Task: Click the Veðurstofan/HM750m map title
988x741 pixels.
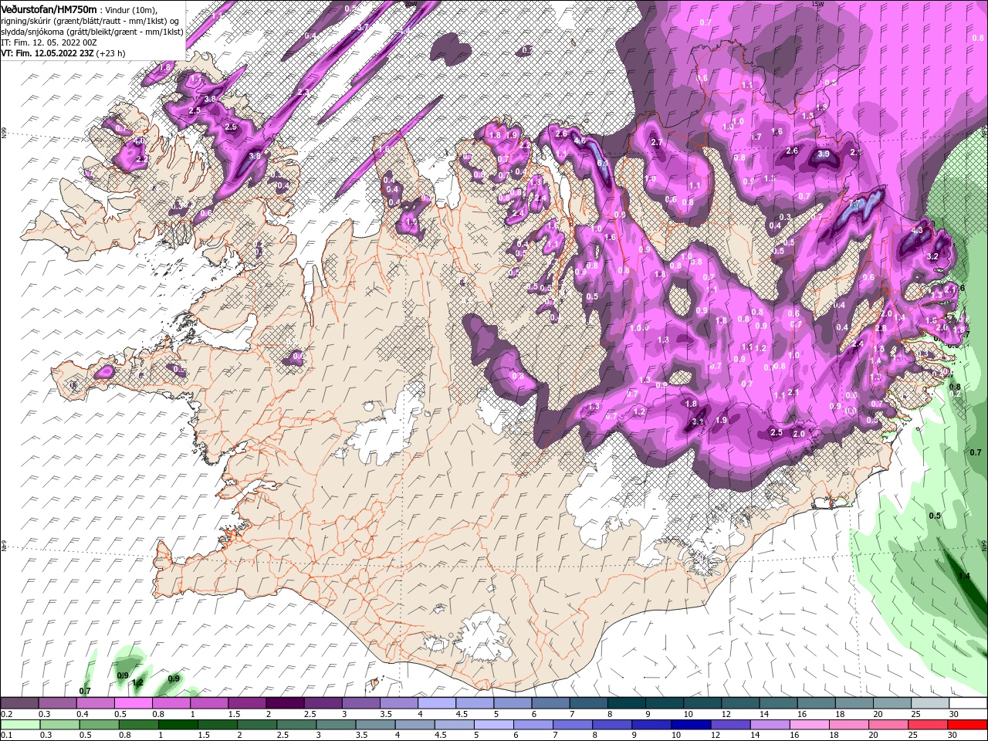Action: [49, 8]
